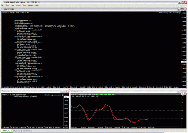This screenshot has width=188, height=133.
Task: Click the 'Maximum trades allowed = 24' line
Action: coord(23,20)
